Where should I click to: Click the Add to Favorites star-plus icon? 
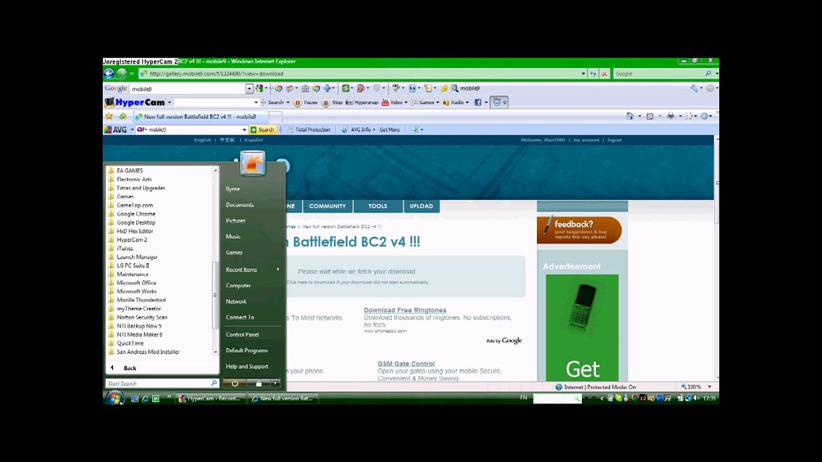coord(122,116)
